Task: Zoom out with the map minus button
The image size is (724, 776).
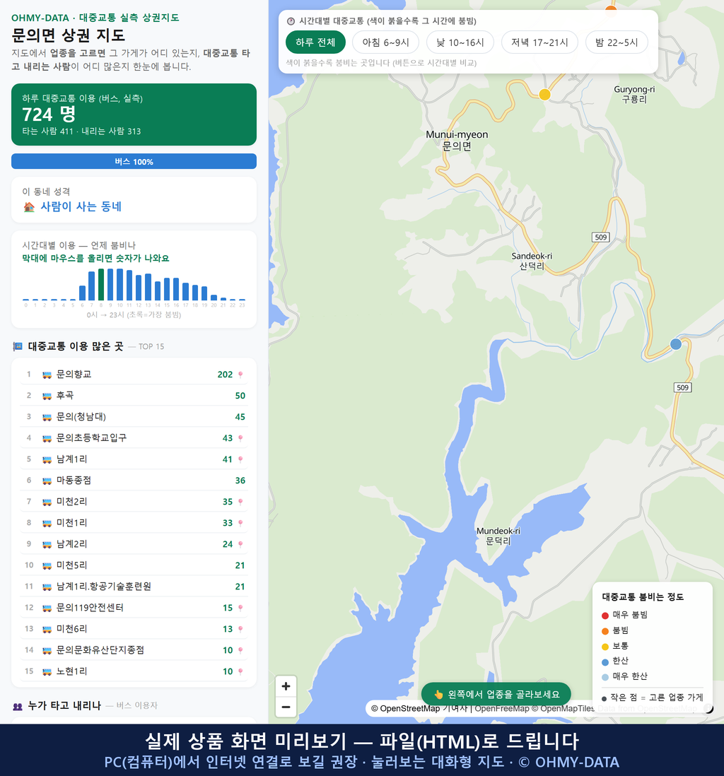Action: click(x=286, y=707)
